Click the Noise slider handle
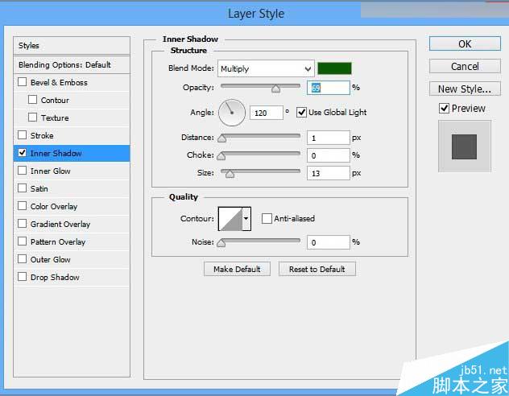This screenshot has height=396, width=509. tap(221, 243)
